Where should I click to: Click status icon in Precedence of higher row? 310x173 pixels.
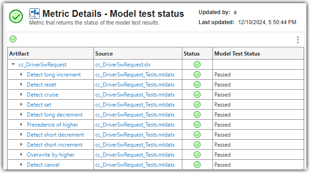point(197,125)
